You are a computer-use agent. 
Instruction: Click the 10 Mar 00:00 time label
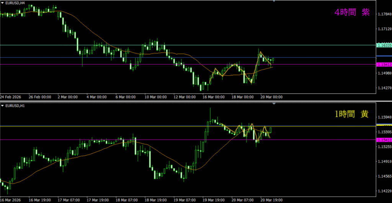(156, 97)
